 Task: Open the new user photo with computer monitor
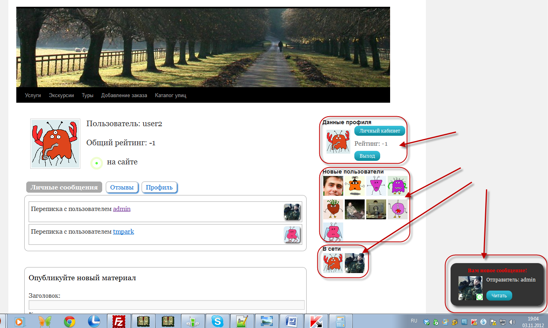[376, 209]
